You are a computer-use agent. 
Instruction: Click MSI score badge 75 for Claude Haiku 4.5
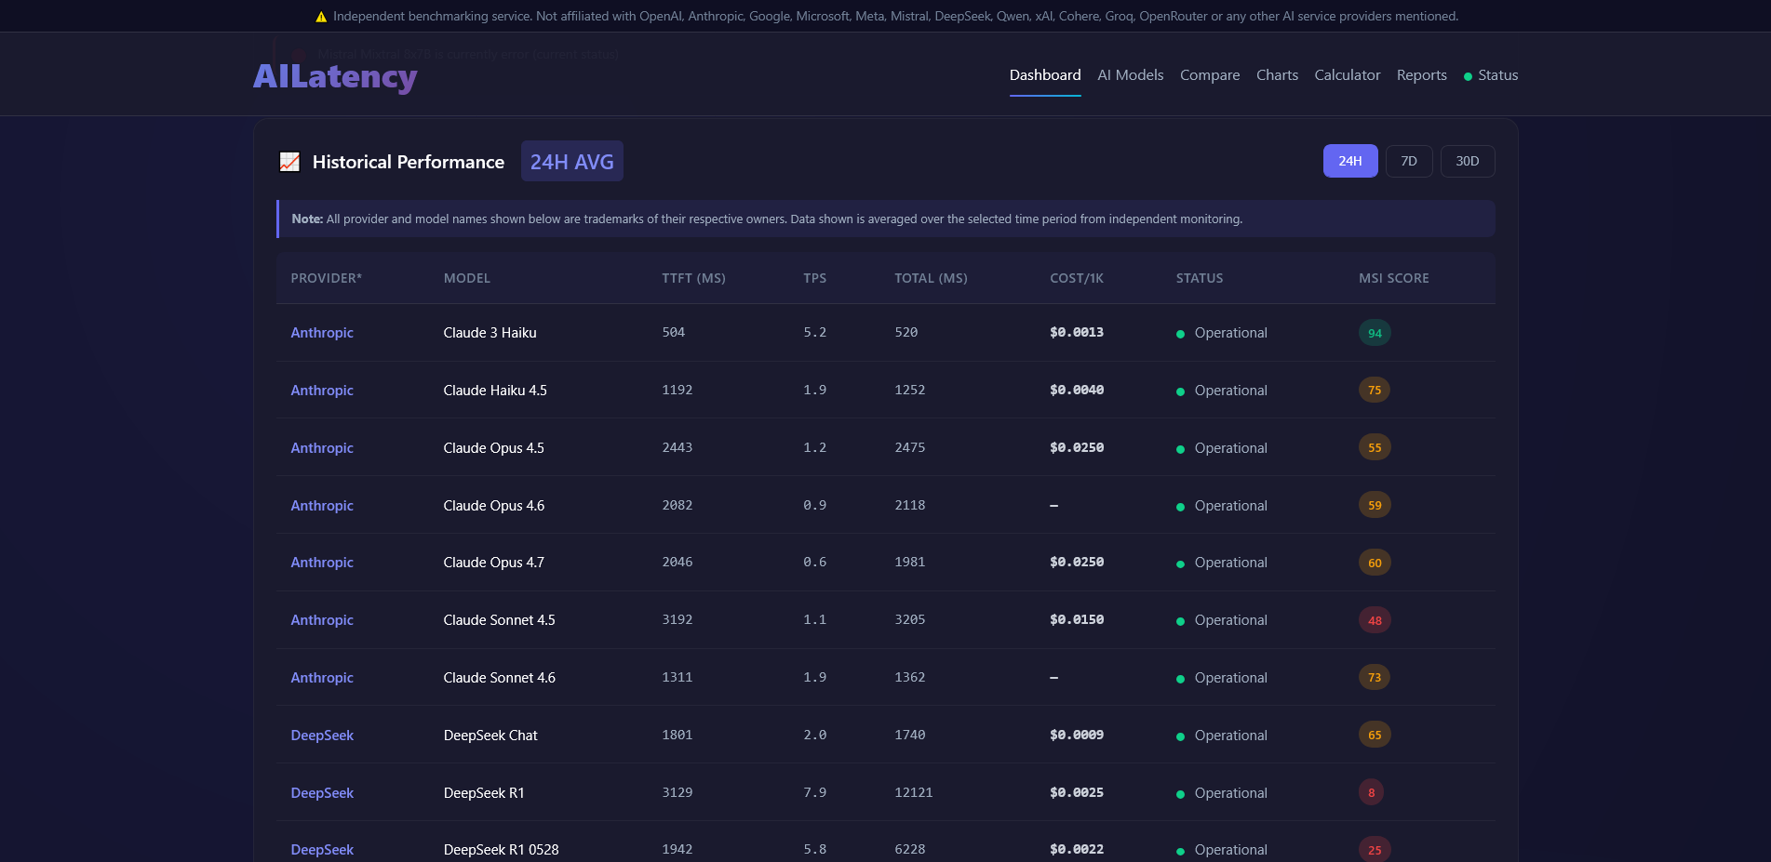pyautogui.click(x=1375, y=391)
